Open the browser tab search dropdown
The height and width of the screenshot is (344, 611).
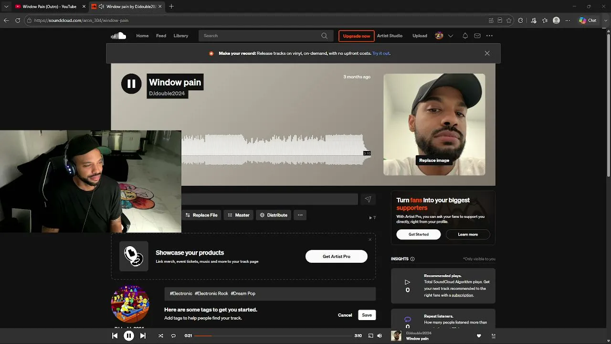point(6,7)
